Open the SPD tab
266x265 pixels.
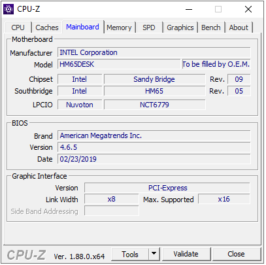149,27
